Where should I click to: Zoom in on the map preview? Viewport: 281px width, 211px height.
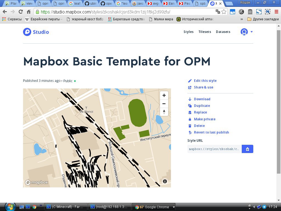(164, 95)
